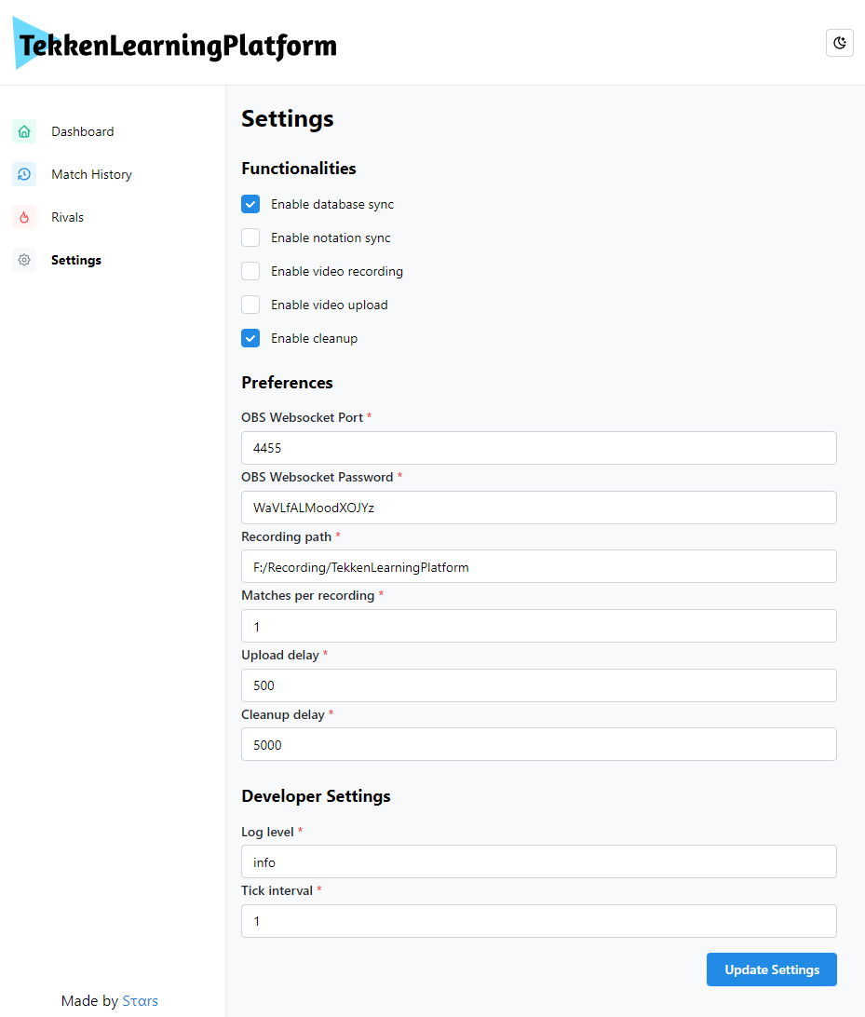The height and width of the screenshot is (1017, 865).
Task: Tick the Enable video upload checkbox
Action: click(x=250, y=305)
